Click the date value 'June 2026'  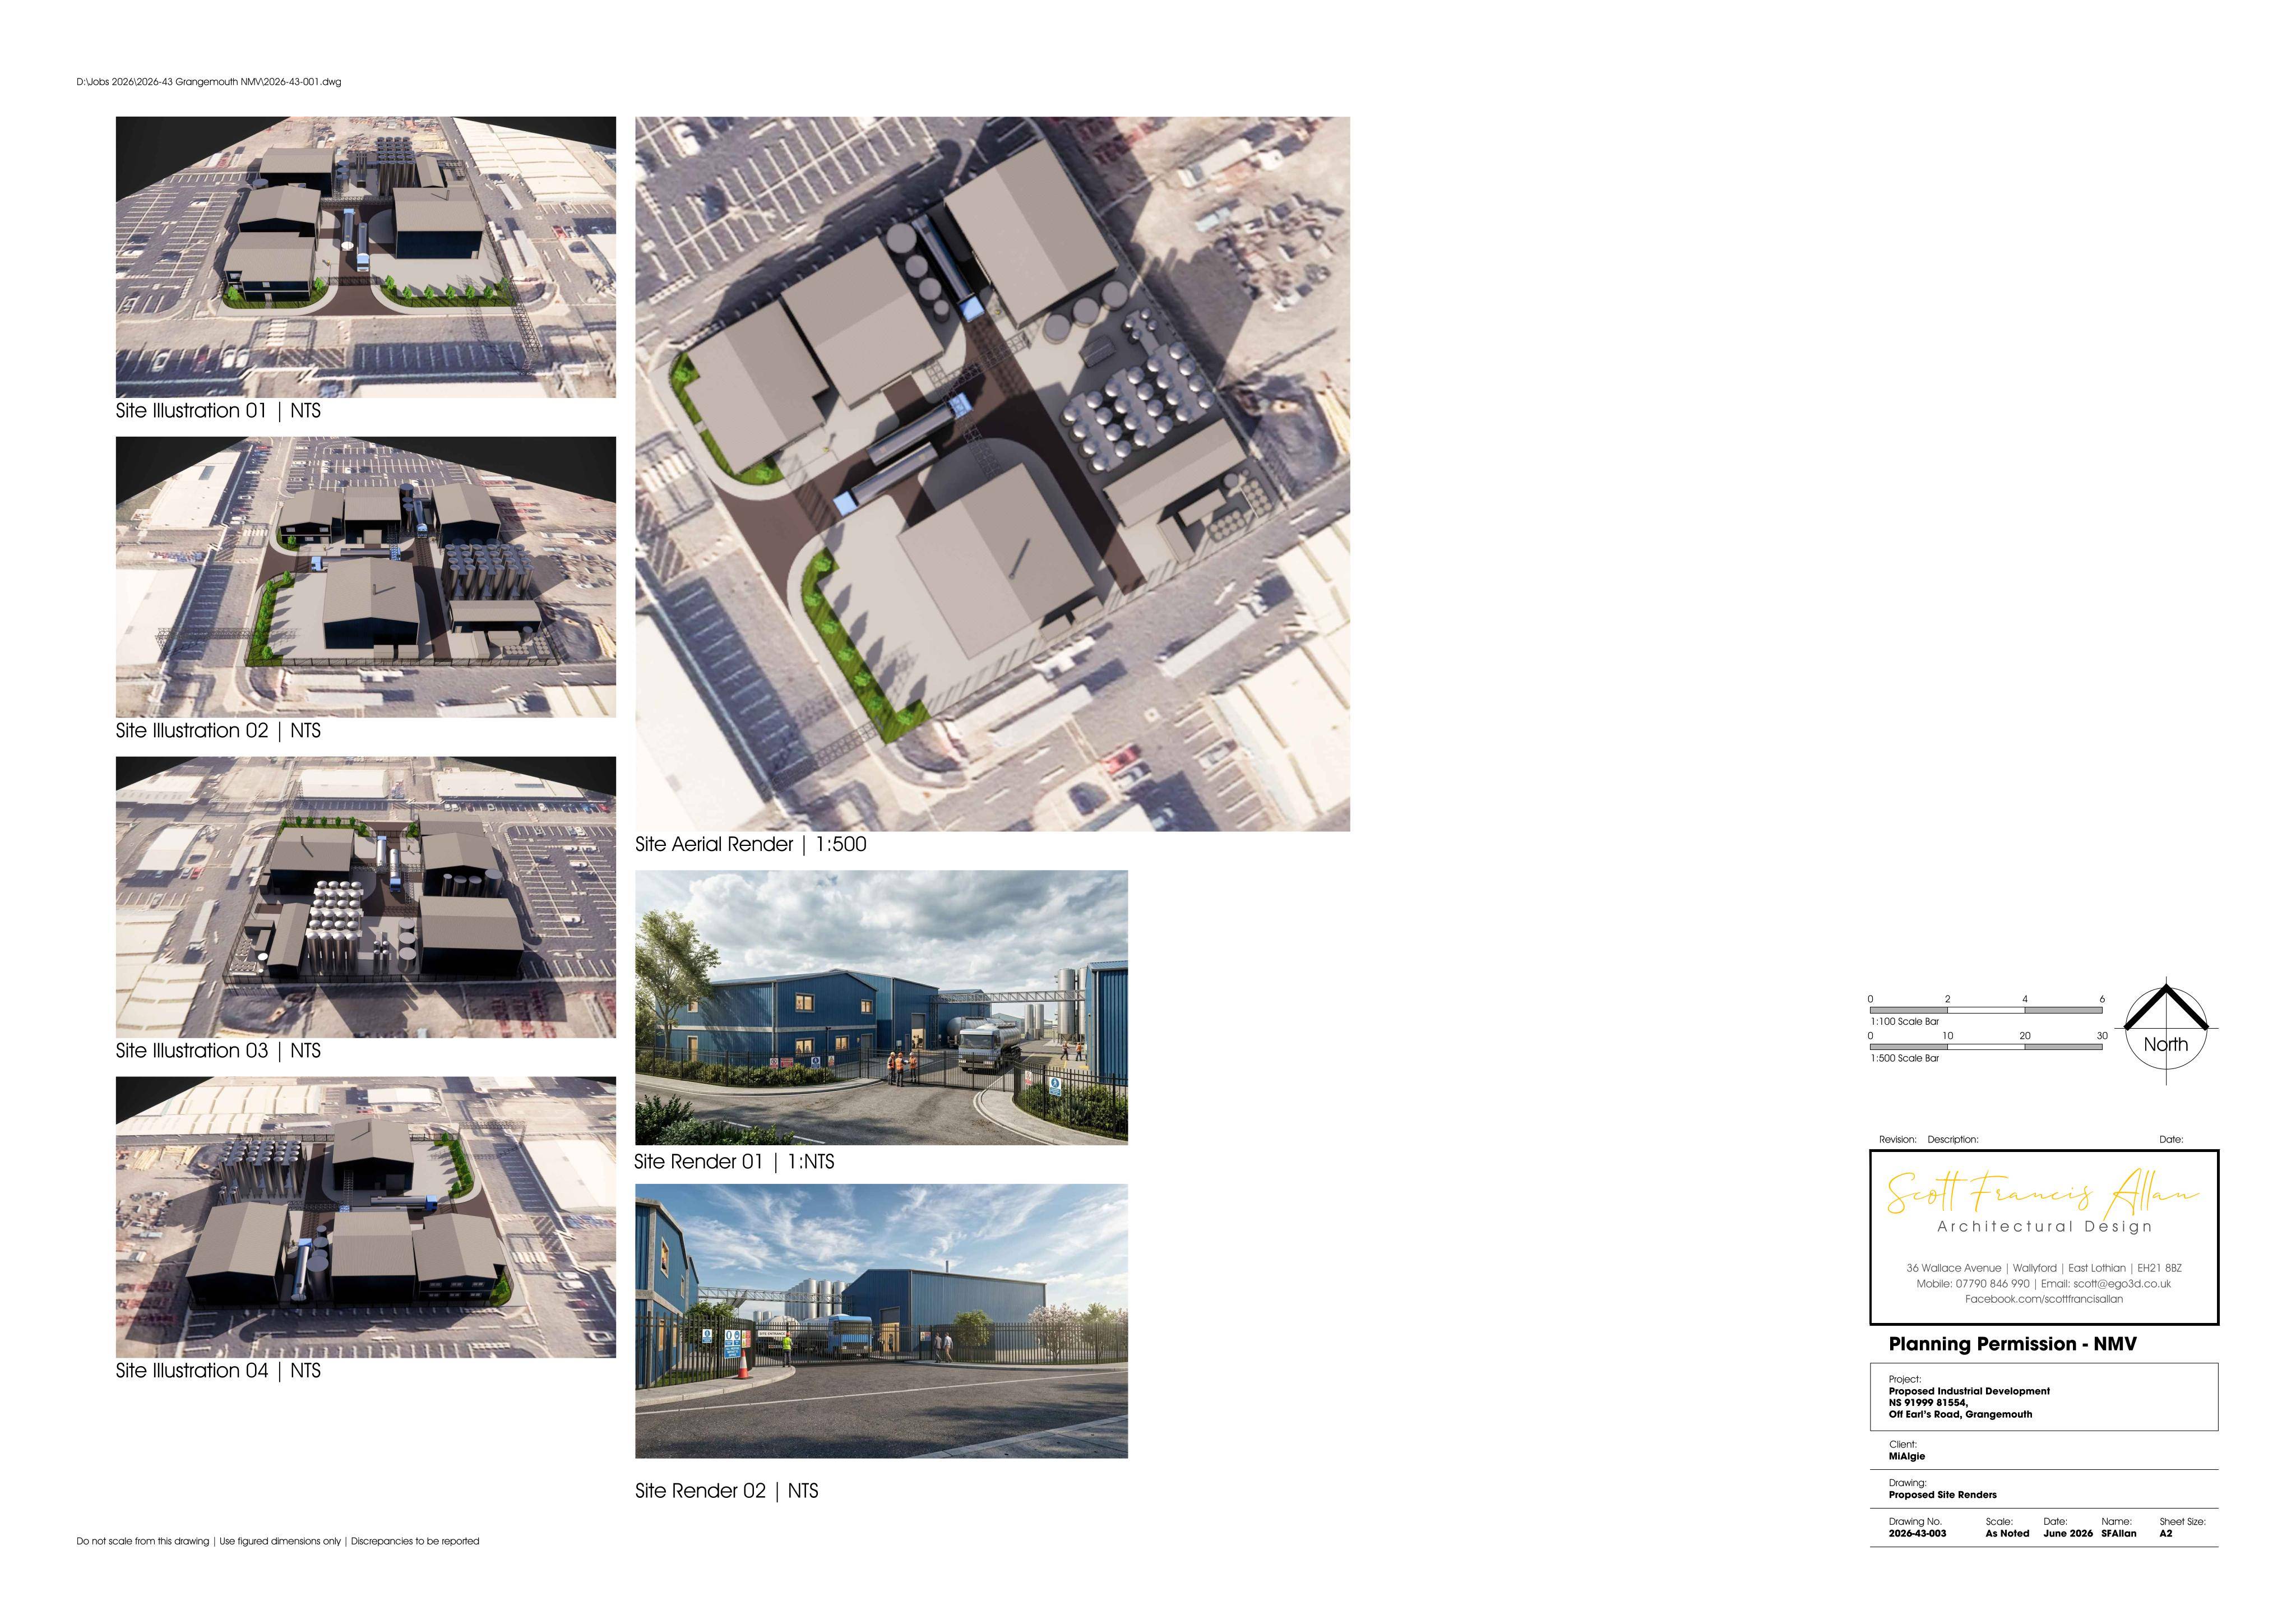[x=2068, y=1533]
